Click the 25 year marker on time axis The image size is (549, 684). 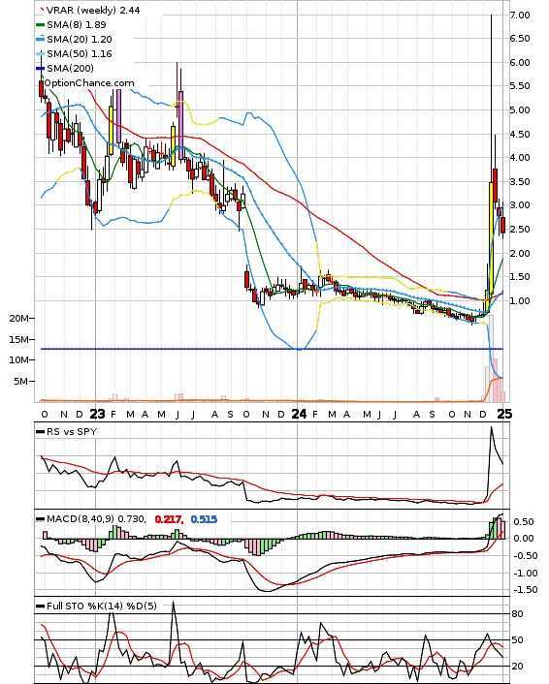(x=504, y=414)
